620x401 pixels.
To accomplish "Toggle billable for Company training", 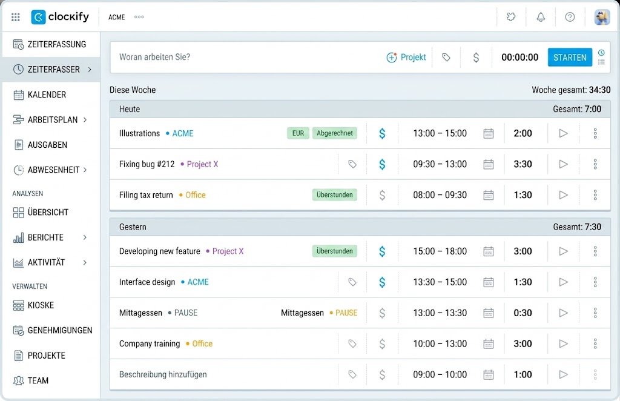I will (382, 343).
